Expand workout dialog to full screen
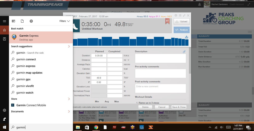 [184, 15]
